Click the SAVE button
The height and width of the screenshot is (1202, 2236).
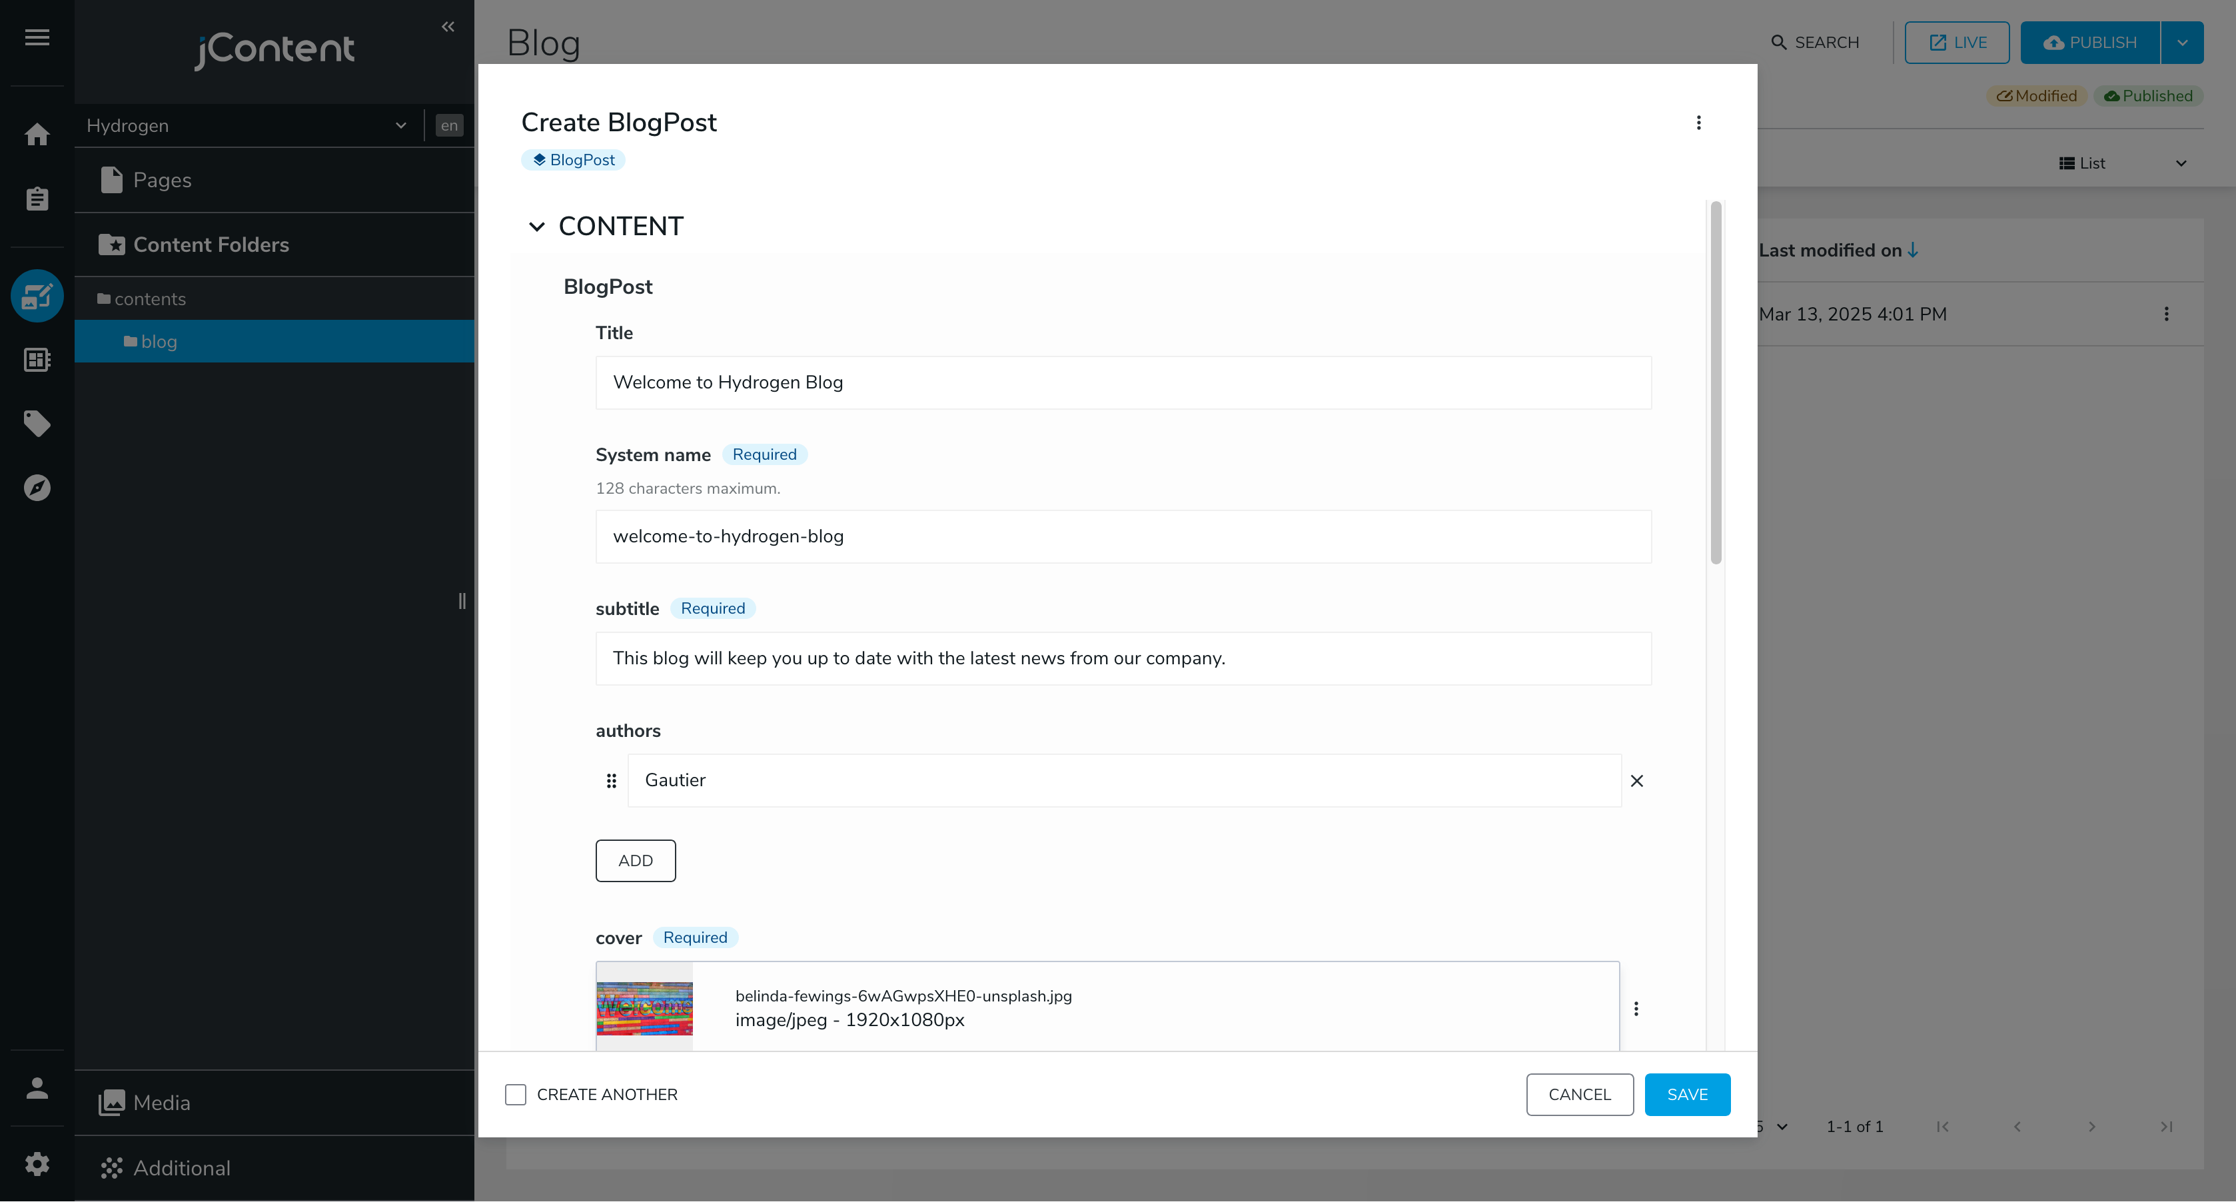coord(1686,1094)
